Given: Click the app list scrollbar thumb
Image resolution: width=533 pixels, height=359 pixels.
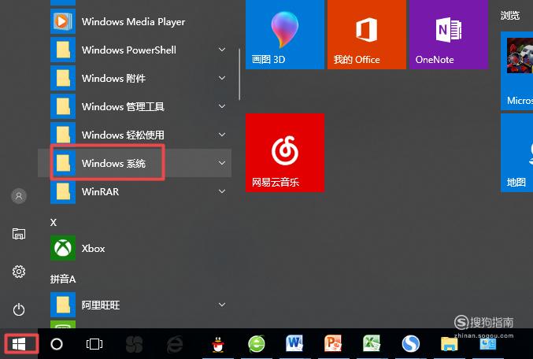Looking at the screenshot, I should [x=239, y=75].
